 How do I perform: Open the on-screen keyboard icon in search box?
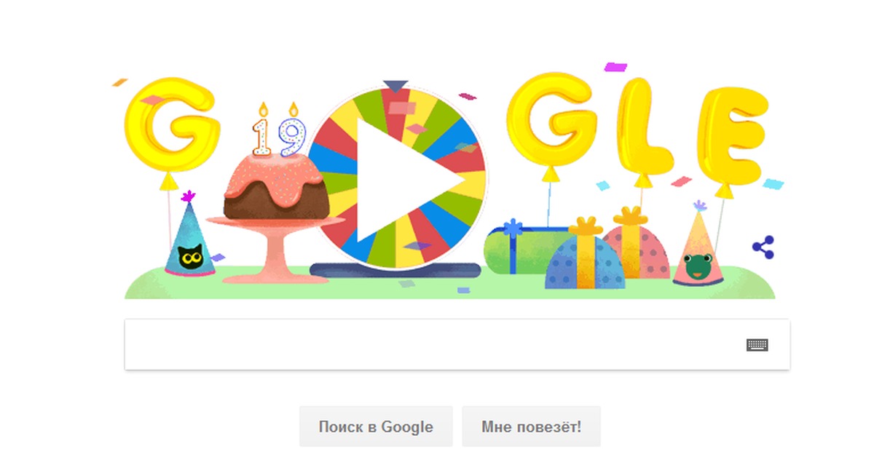(757, 345)
